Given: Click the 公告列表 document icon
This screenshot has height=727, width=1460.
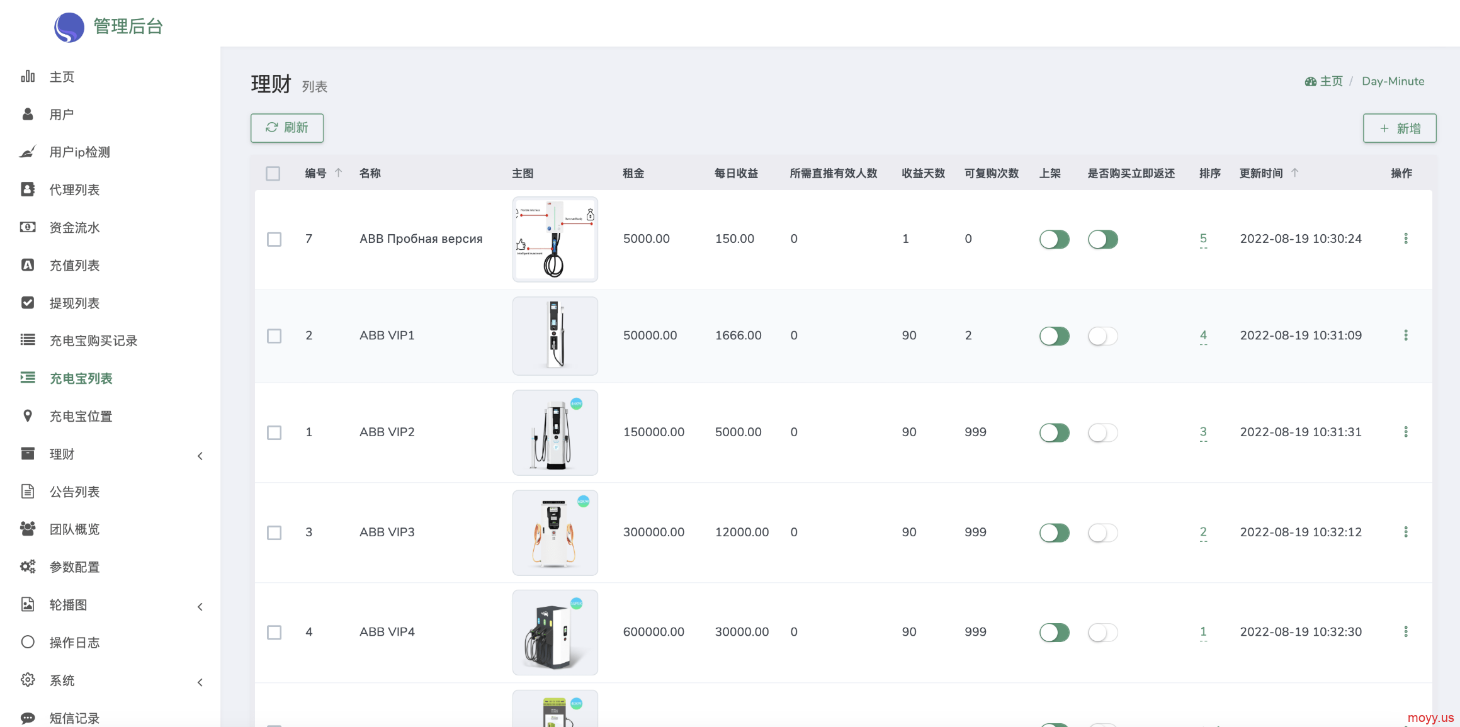Looking at the screenshot, I should coord(28,491).
